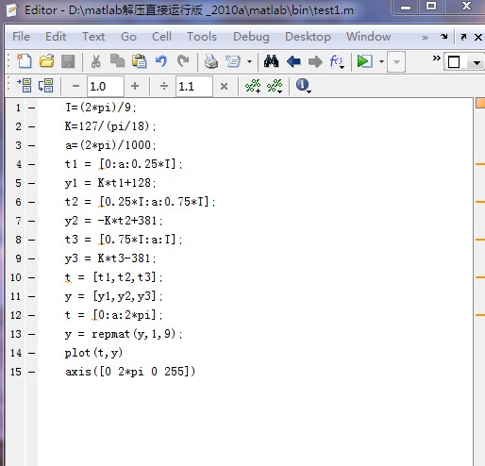Expand the Run button dropdown arrow

pyautogui.click(x=381, y=61)
